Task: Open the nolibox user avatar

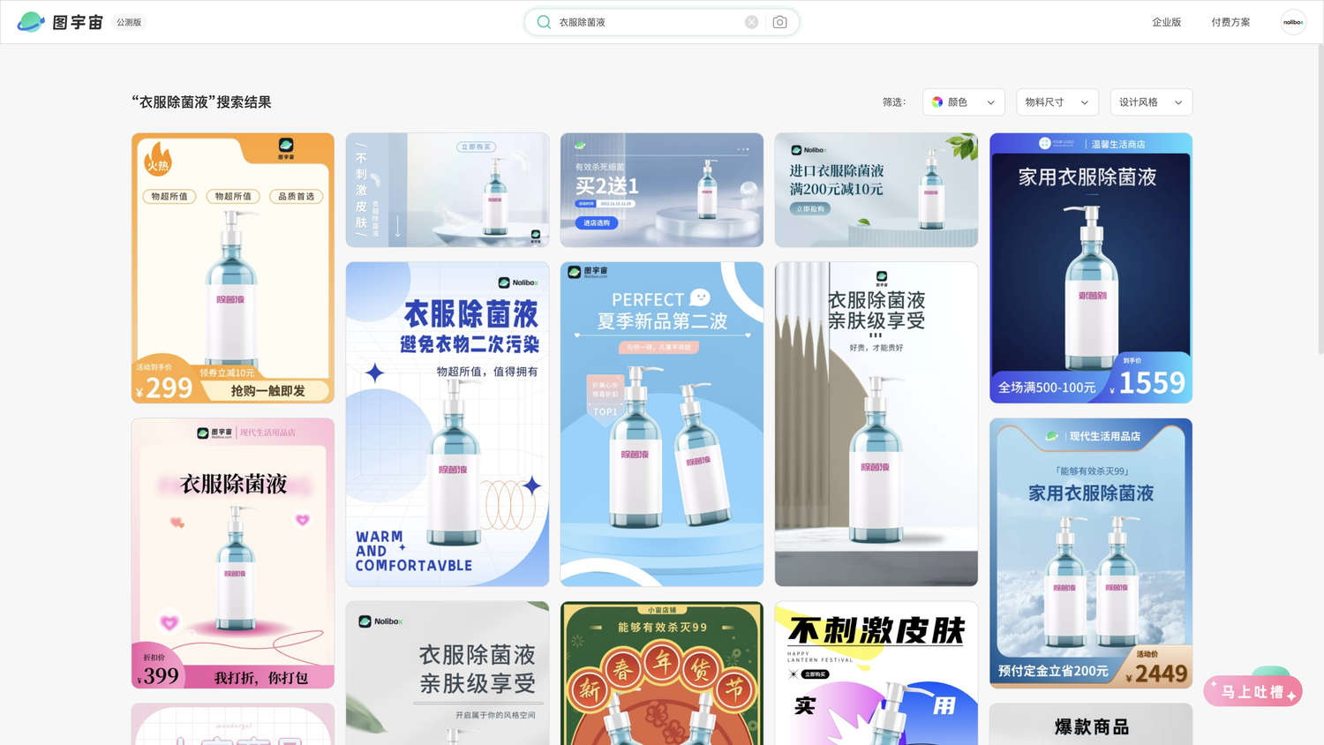Action: click(x=1293, y=22)
